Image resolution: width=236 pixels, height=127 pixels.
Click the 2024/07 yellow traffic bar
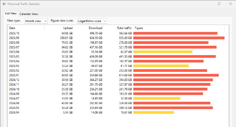point(157,98)
